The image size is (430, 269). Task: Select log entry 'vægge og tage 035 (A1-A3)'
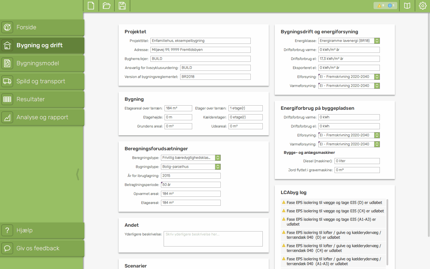(x=333, y=222)
